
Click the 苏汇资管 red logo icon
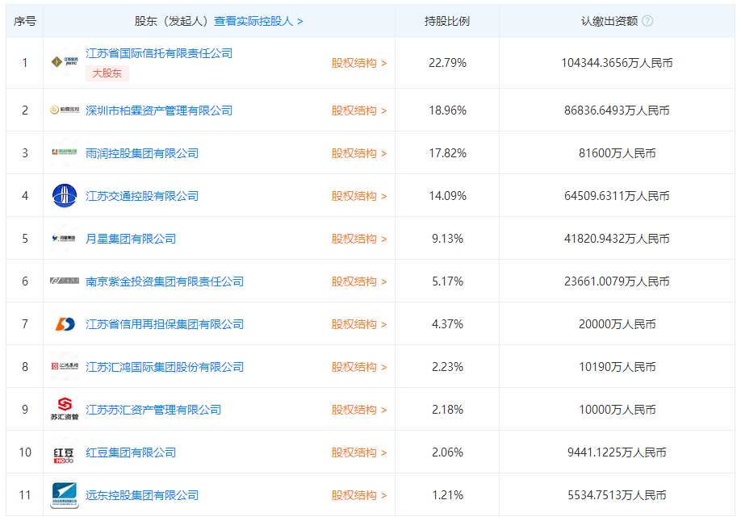point(65,409)
